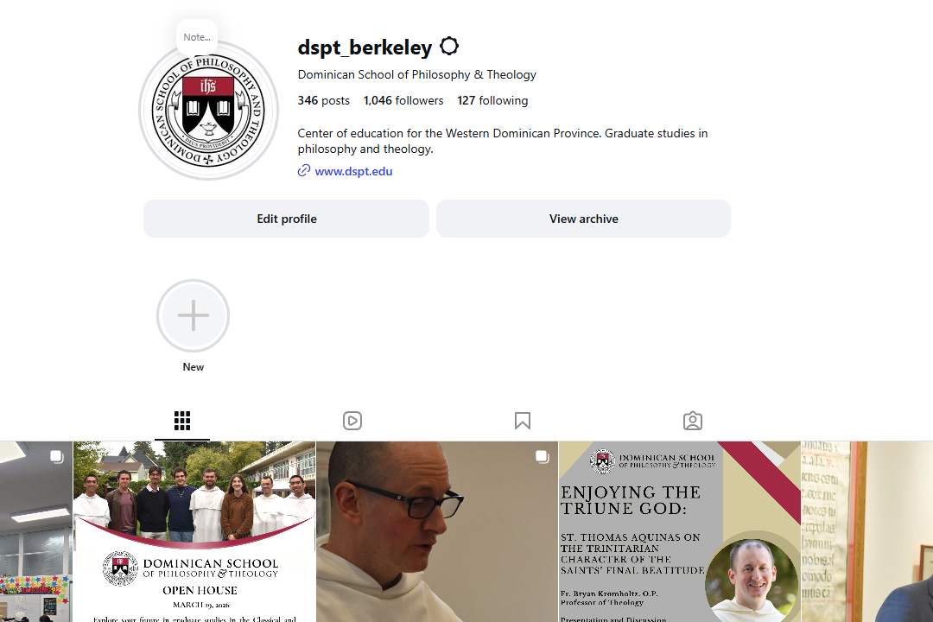Open the manuscript post at right edge
The height and width of the screenshot is (622, 933).
click(867, 531)
